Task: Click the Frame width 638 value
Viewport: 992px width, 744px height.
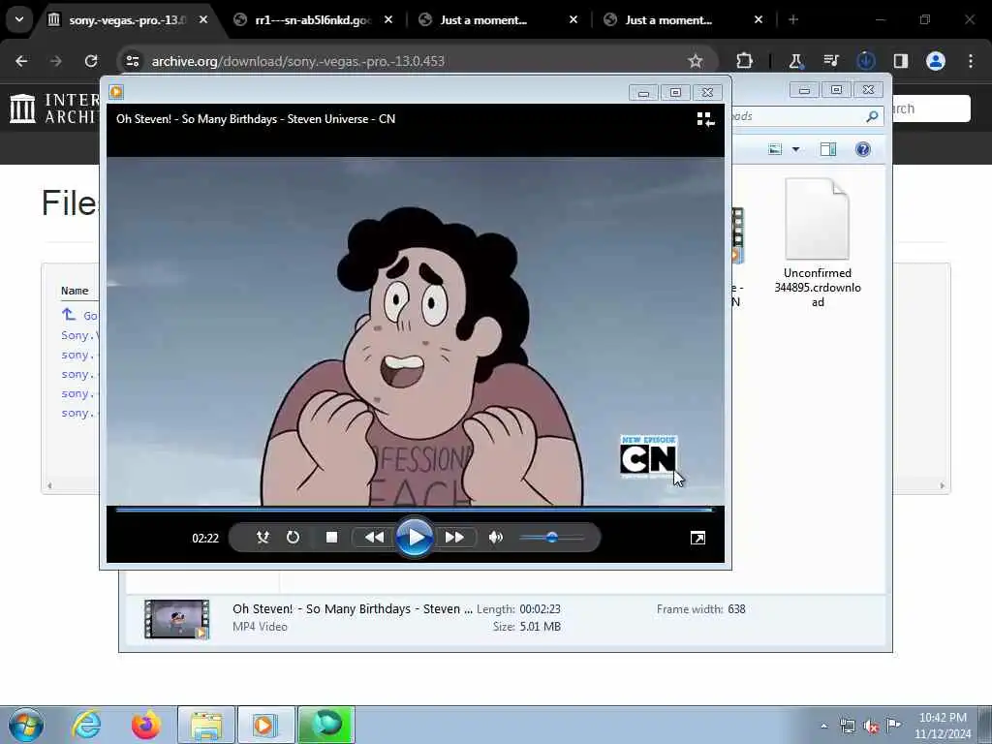Action: tap(736, 609)
